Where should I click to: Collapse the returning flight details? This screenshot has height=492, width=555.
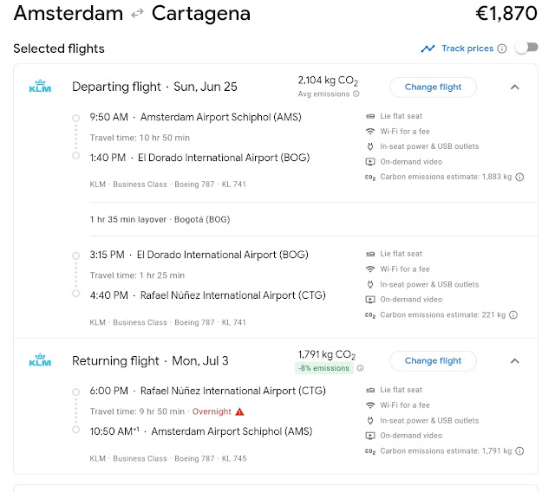click(x=515, y=360)
